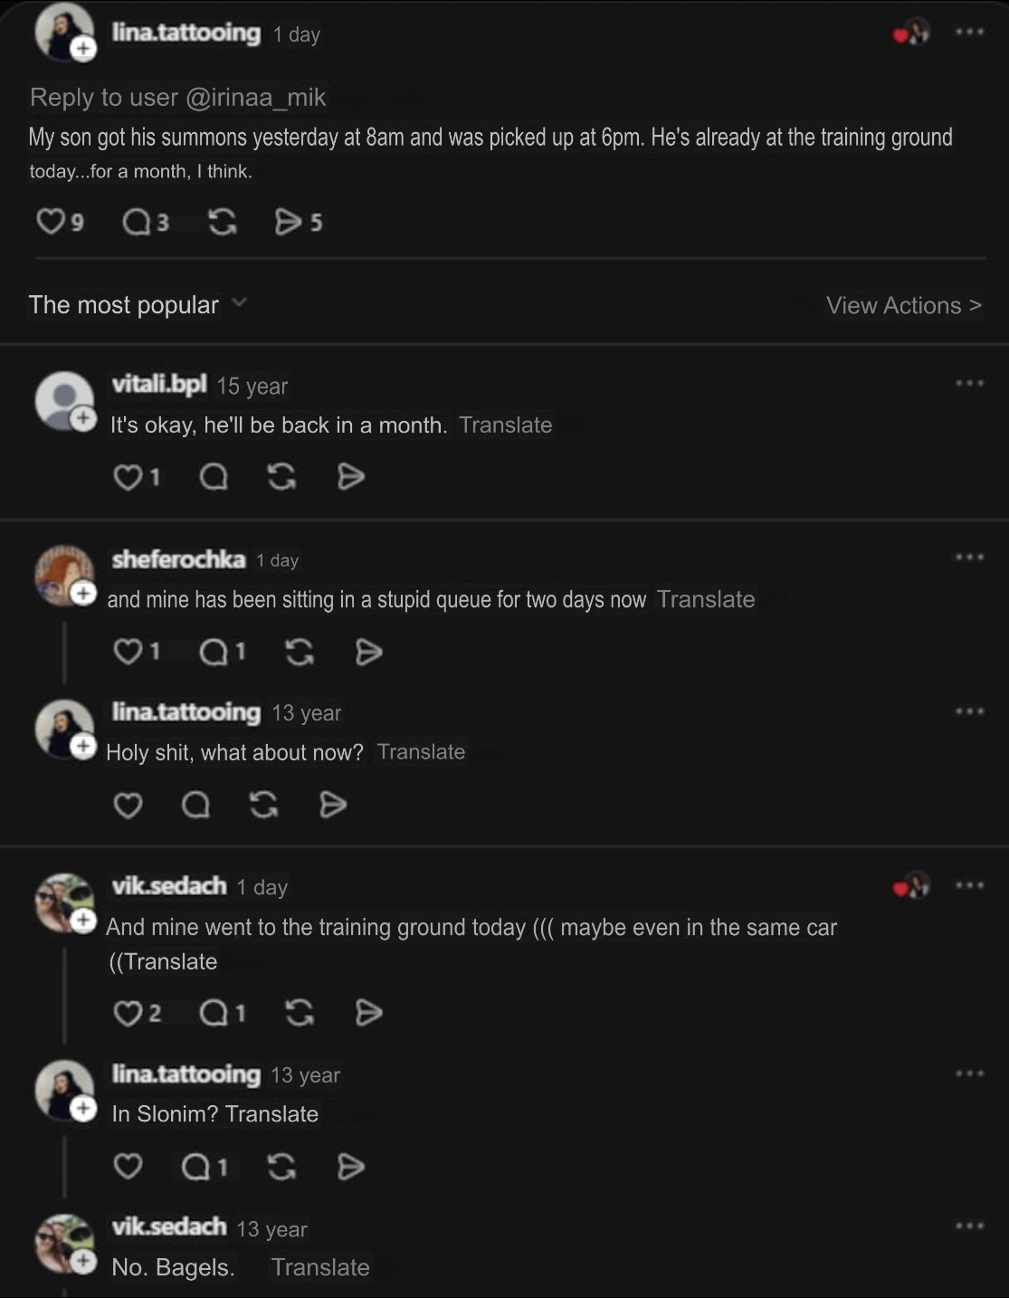Reply to sheferochka's comment

pos(214,652)
